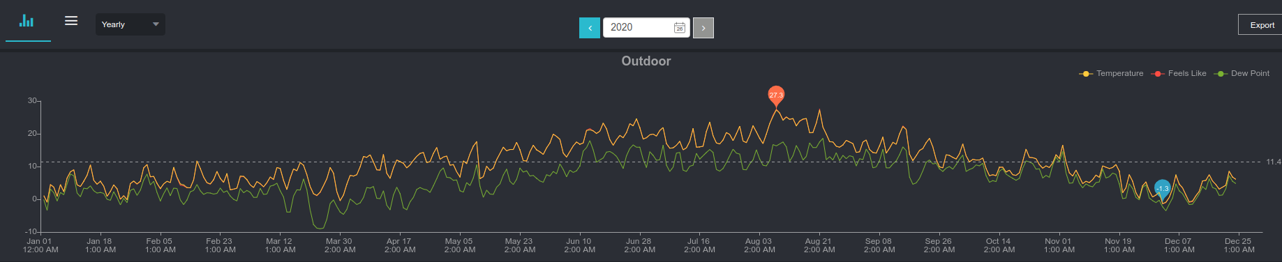Go to the previous year
This screenshot has height=262, width=1282.
pyautogui.click(x=590, y=28)
